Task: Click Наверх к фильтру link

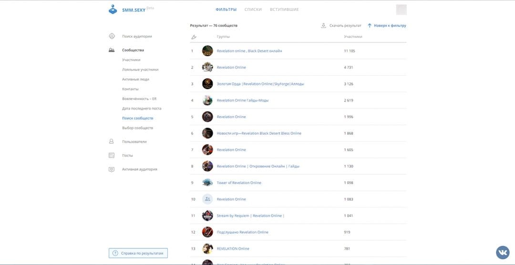Action: coord(390,26)
